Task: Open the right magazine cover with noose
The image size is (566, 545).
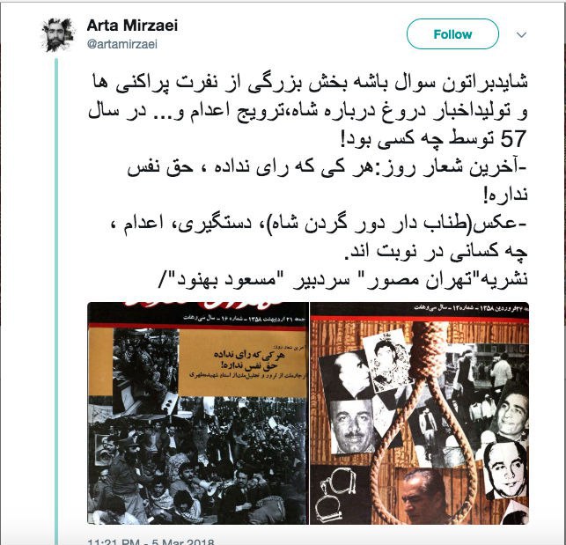Action: [420, 413]
